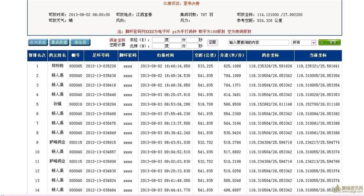Image resolution: width=364 pixels, height=196 pixels.
Task: Select loft number 000018
Action: tap(76, 104)
